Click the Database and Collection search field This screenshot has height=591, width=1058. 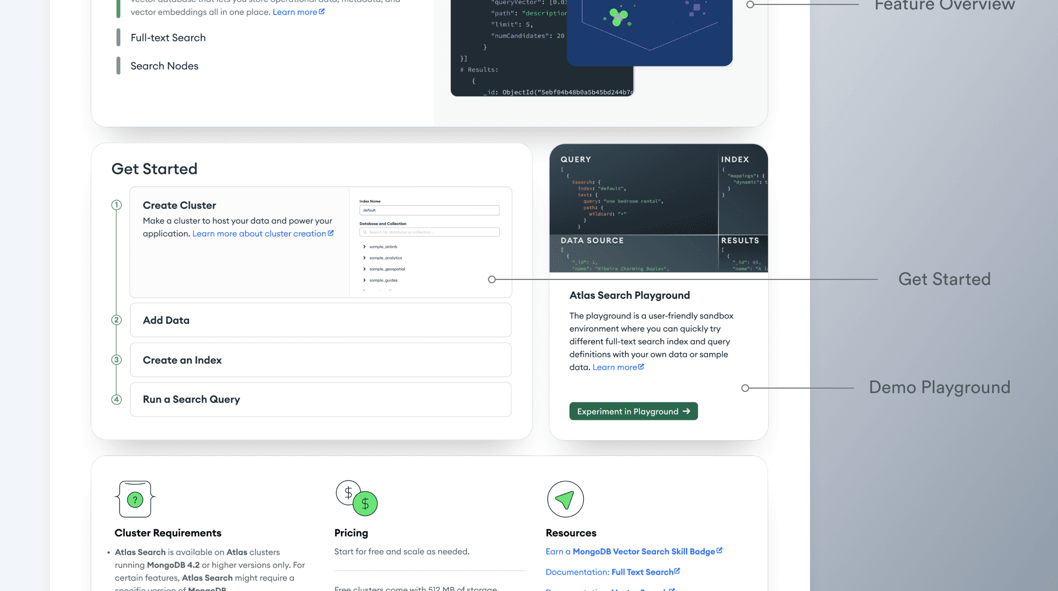[x=429, y=232]
